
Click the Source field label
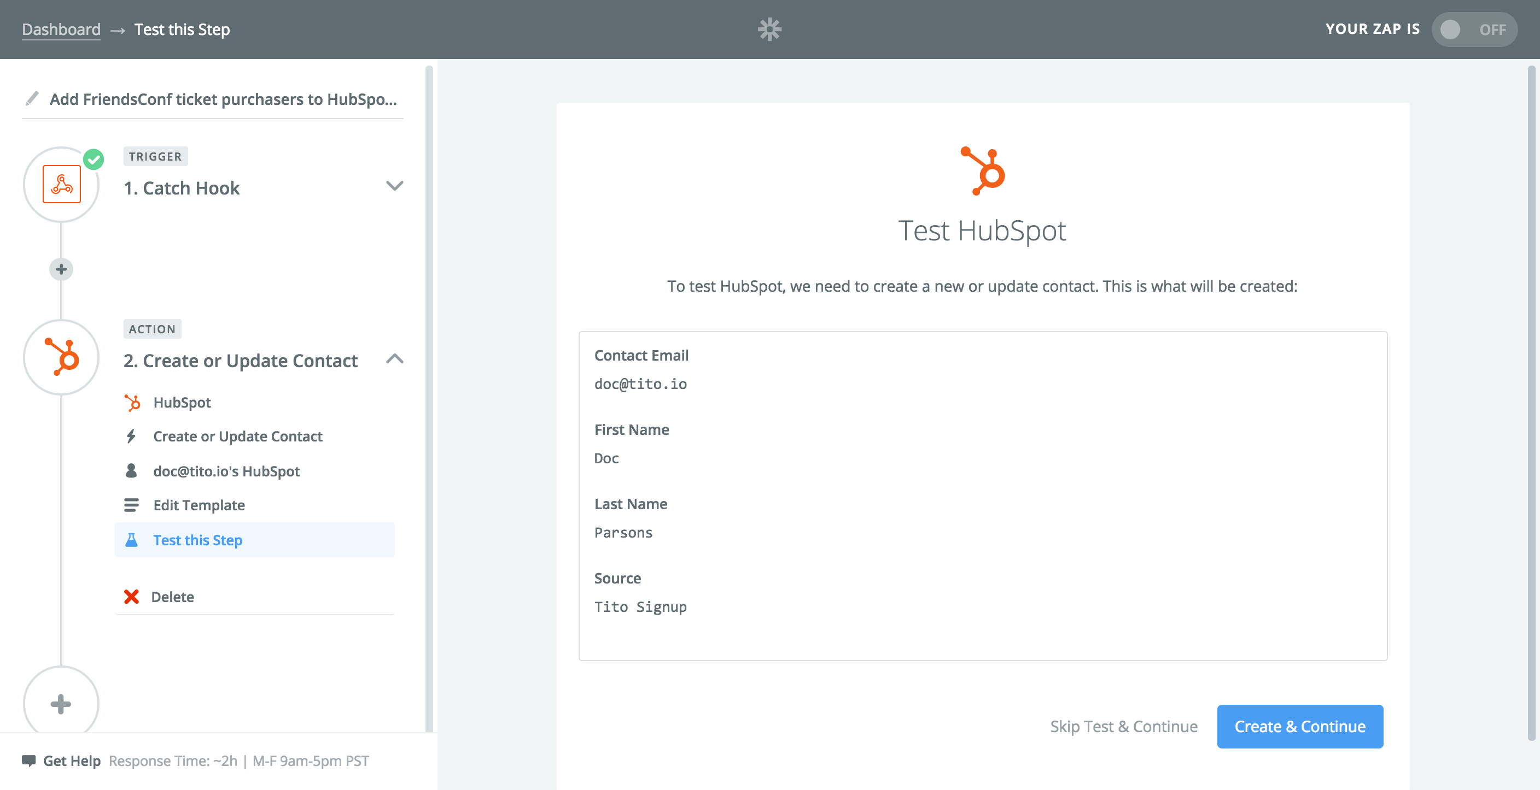pyautogui.click(x=617, y=578)
